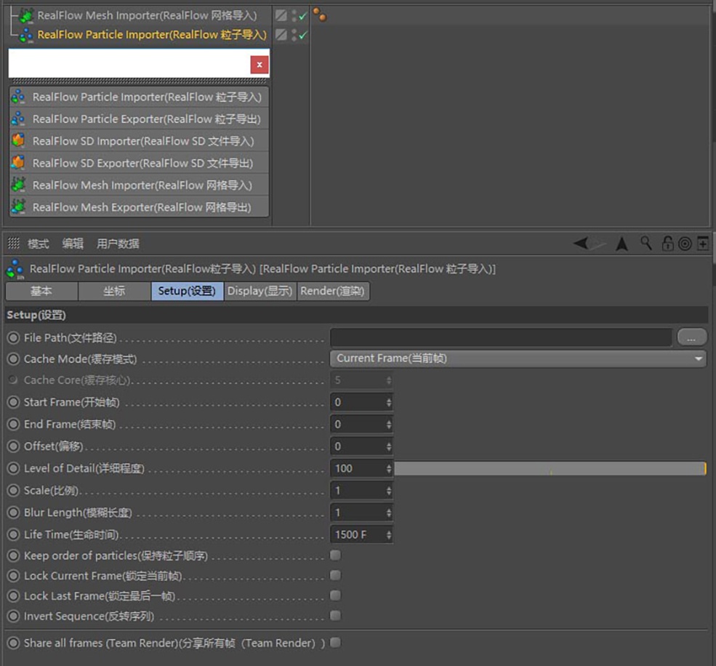This screenshot has height=666, width=716.
Task: Switch to Display(显示) tab
Action: (x=260, y=291)
